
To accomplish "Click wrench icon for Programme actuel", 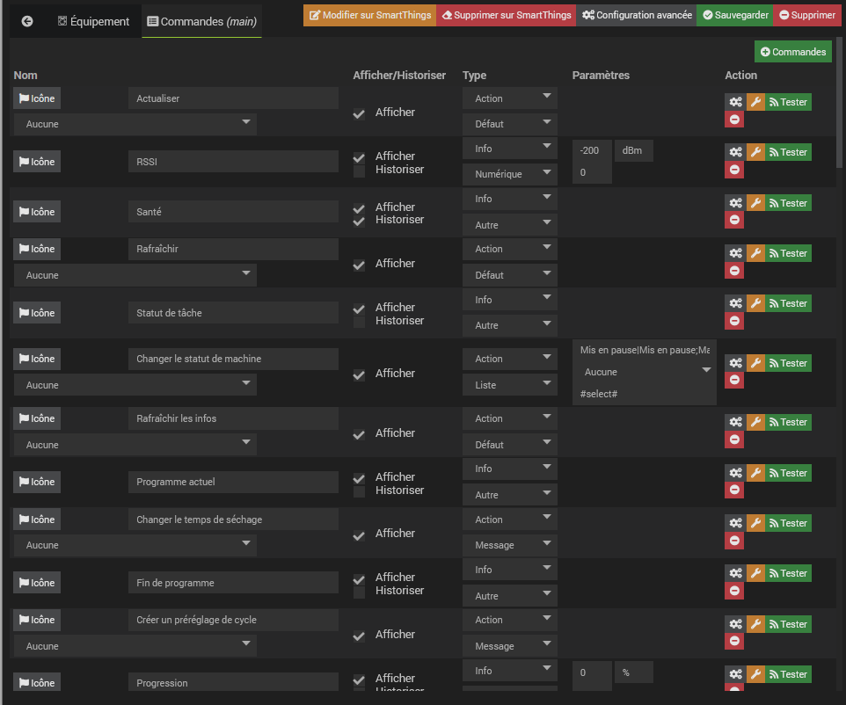I will tap(755, 473).
